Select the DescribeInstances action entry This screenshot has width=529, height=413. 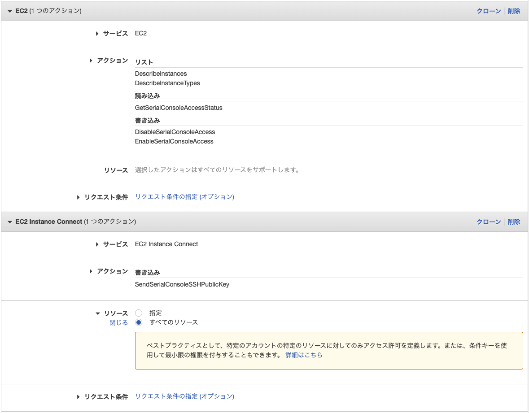(161, 74)
